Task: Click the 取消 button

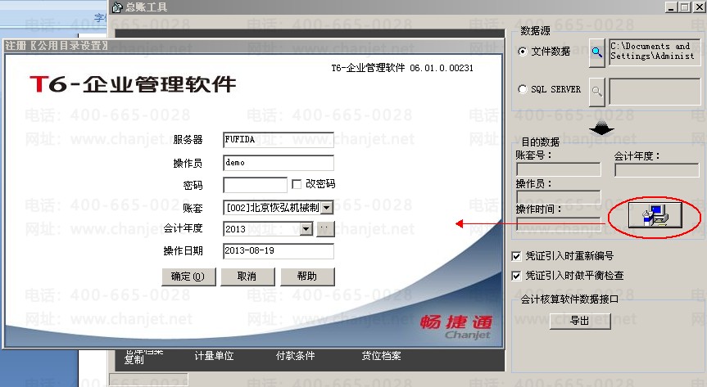Action: 247,277
